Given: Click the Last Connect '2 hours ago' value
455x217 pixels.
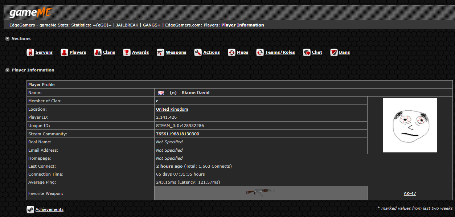Looking at the screenshot, I should click(169, 166).
